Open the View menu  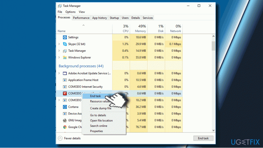pos(82,12)
